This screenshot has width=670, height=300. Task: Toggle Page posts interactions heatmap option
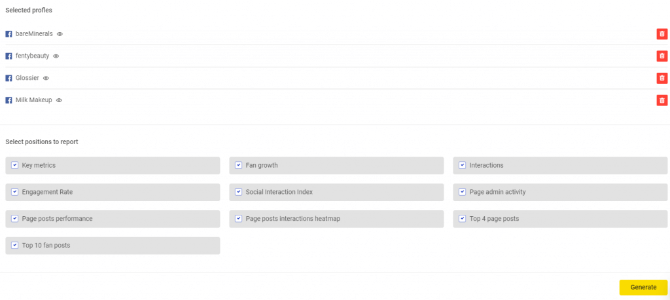(238, 219)
